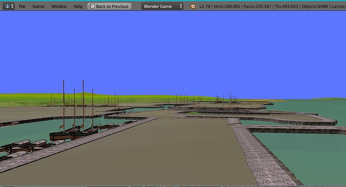The width and height of the screenshot is (346, 187).
Task: Click the Verts count in header stats
Action: point(227,6)
